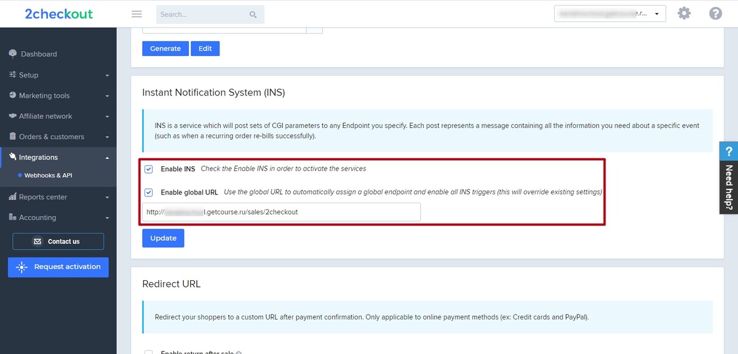Tick the Enable return after sale checkbox

tap(148, 353)
